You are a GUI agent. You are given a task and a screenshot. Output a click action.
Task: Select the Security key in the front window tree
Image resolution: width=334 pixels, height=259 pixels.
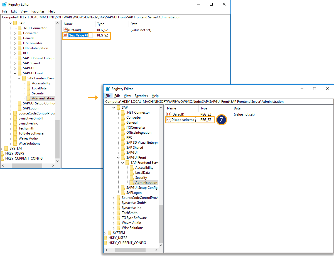141,178
